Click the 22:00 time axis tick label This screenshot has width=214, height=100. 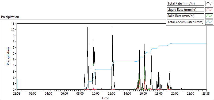pos(191,94)
